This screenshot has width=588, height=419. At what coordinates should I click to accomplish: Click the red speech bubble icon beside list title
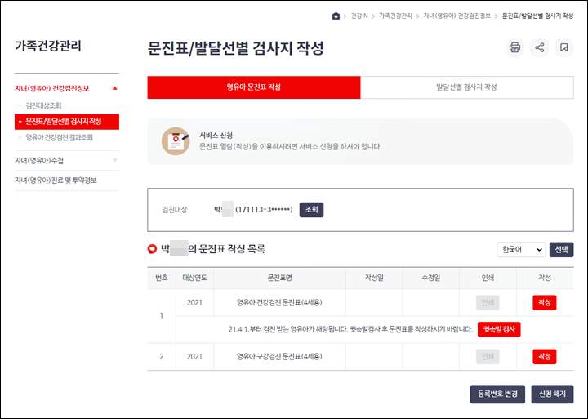152,249
